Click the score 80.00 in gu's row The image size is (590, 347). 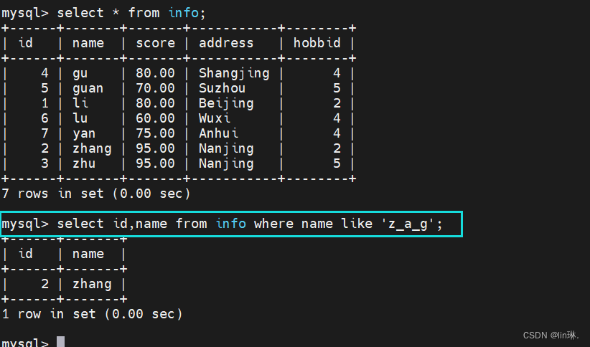156,73
